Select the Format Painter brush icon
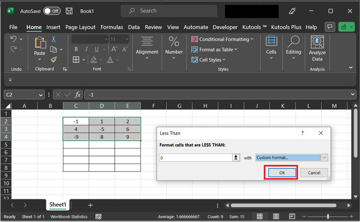The width and height of the screenshot is (360, 222). point(53,59)
